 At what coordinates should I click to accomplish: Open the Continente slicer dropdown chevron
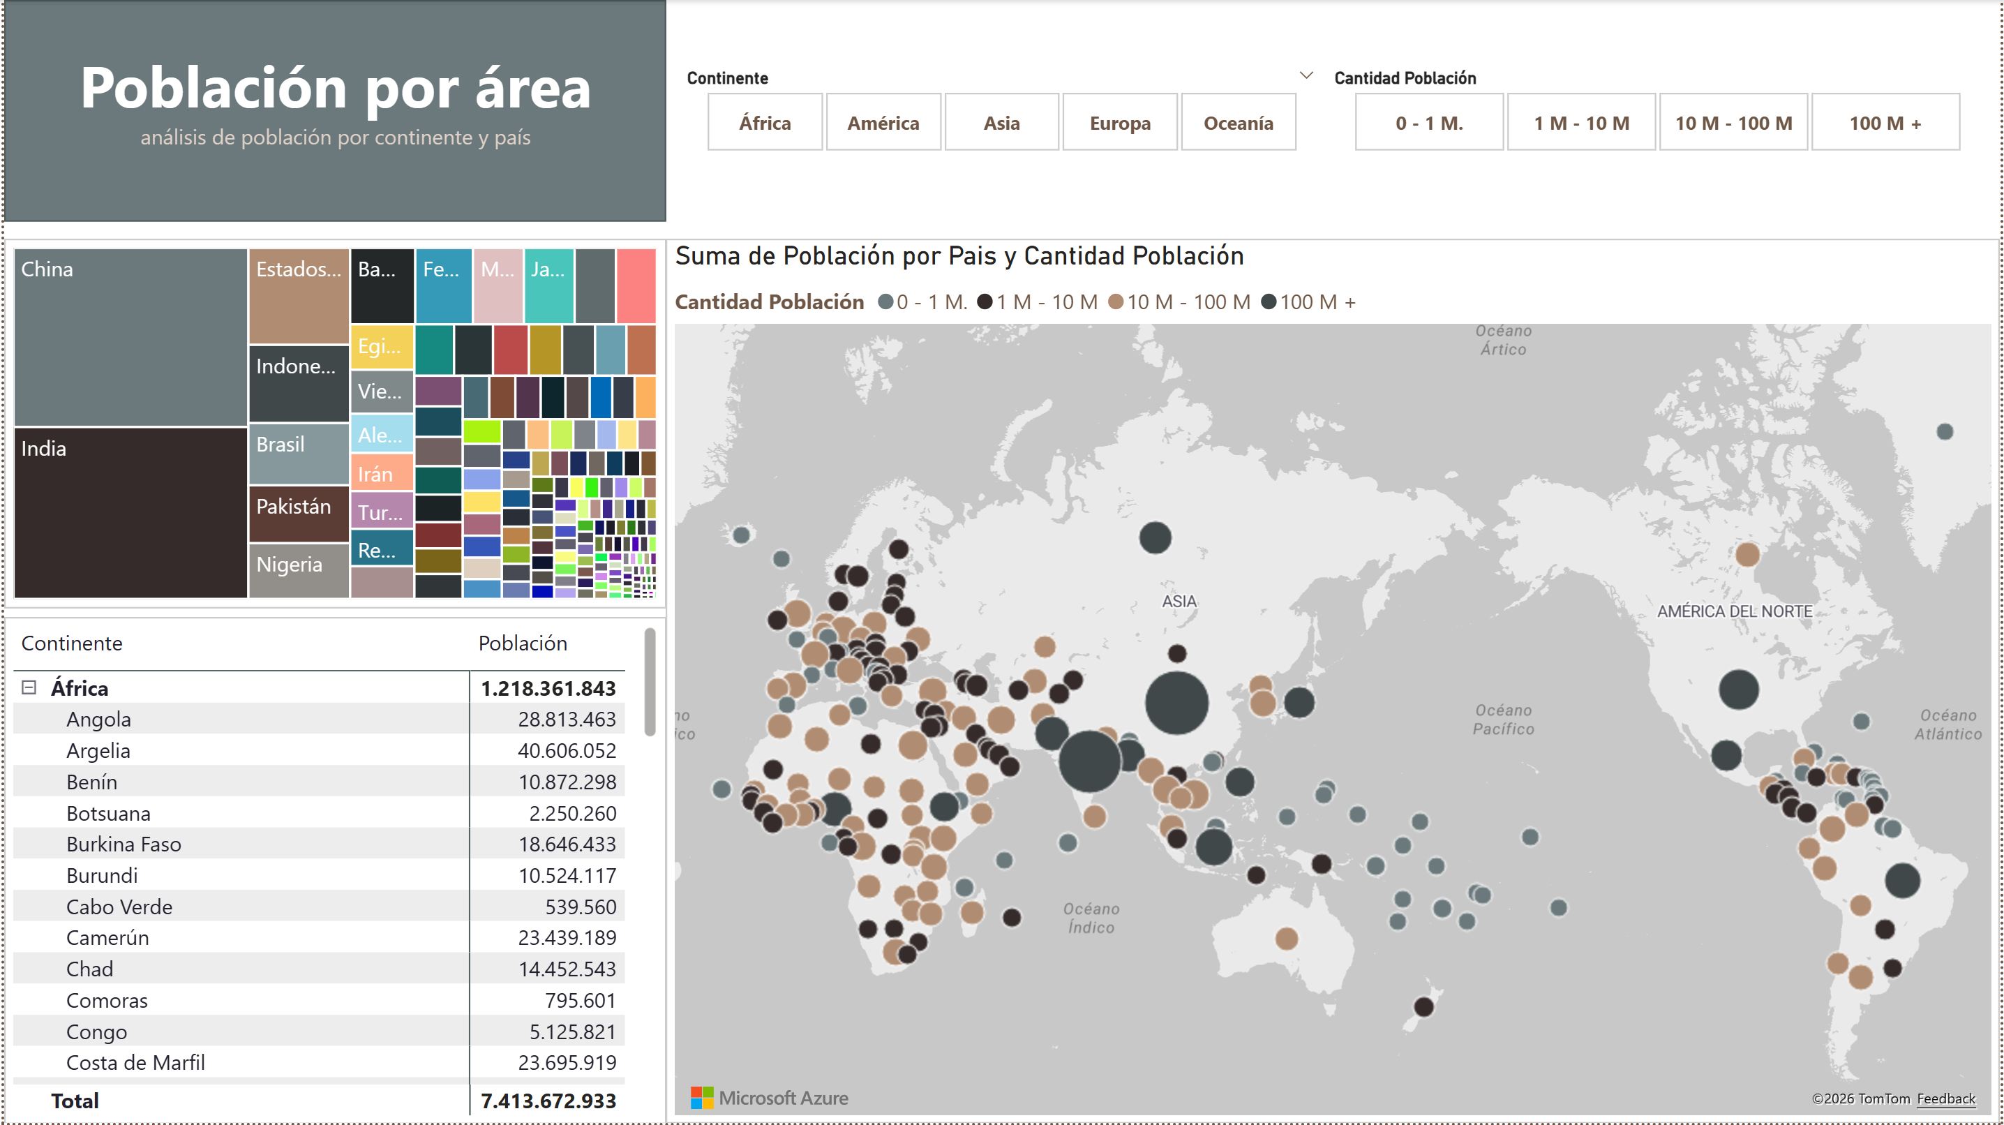(x=1306, y=75)
